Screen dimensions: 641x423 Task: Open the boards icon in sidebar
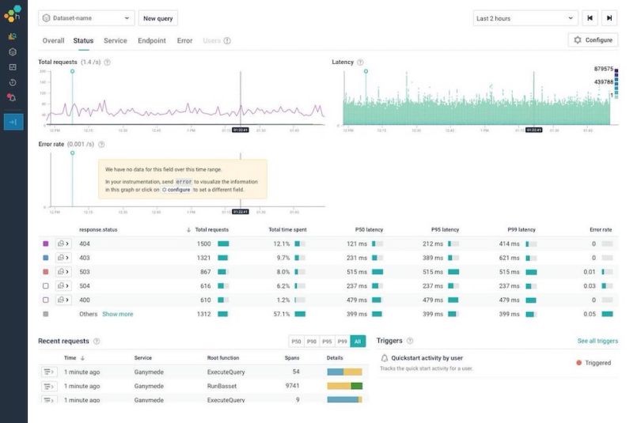[13, 66]
